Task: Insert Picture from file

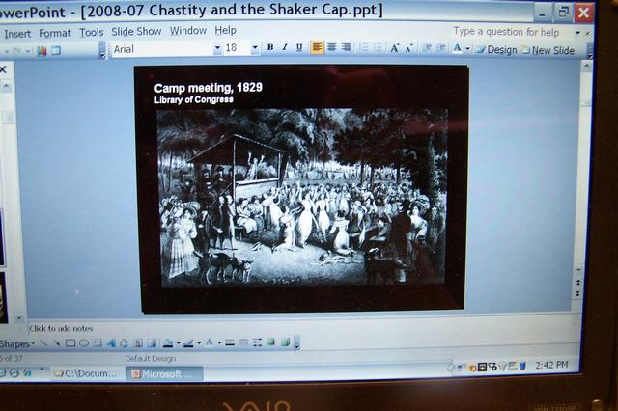Action: 152,343
